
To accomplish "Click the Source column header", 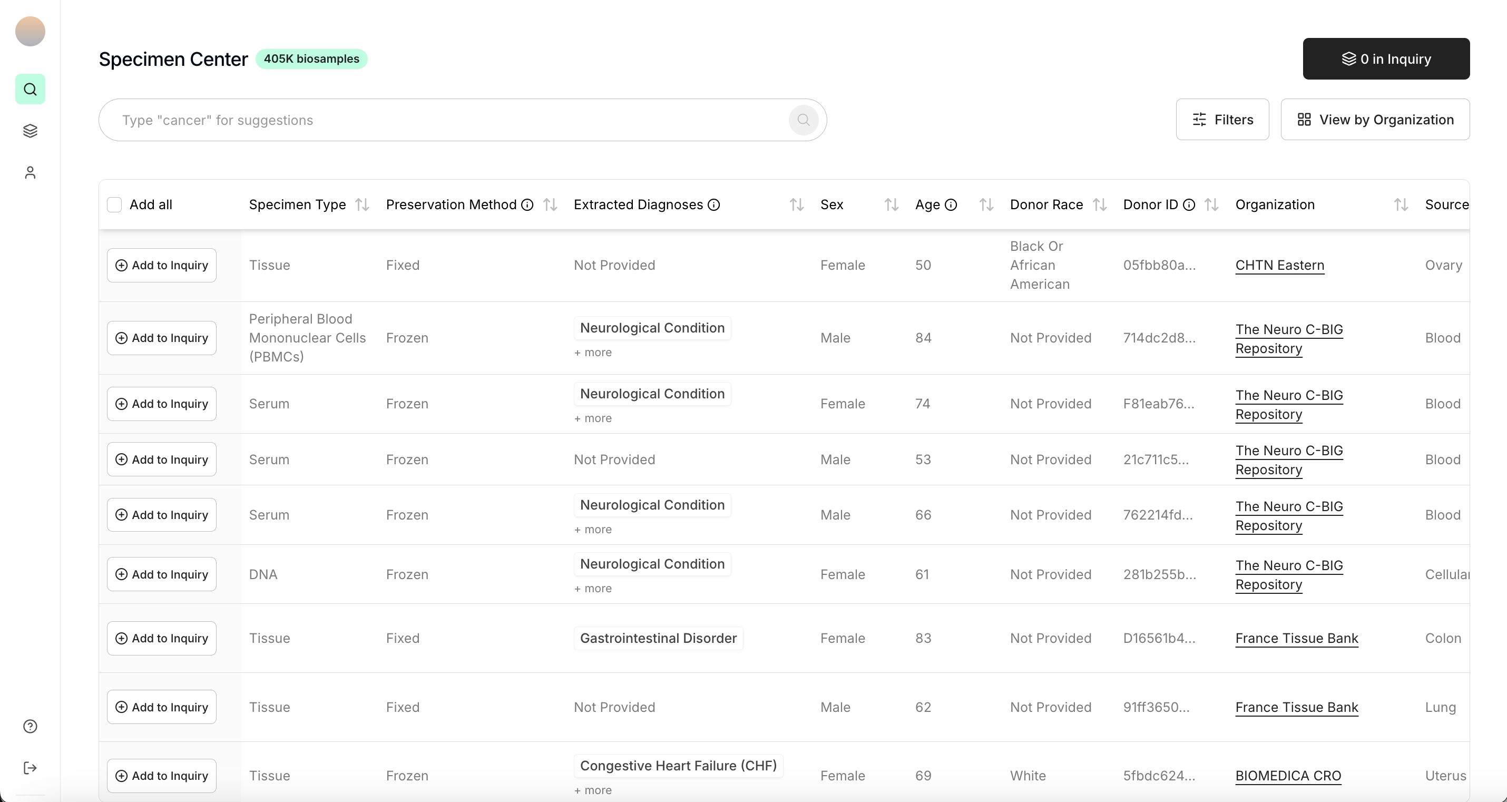I will [1446, 205].
